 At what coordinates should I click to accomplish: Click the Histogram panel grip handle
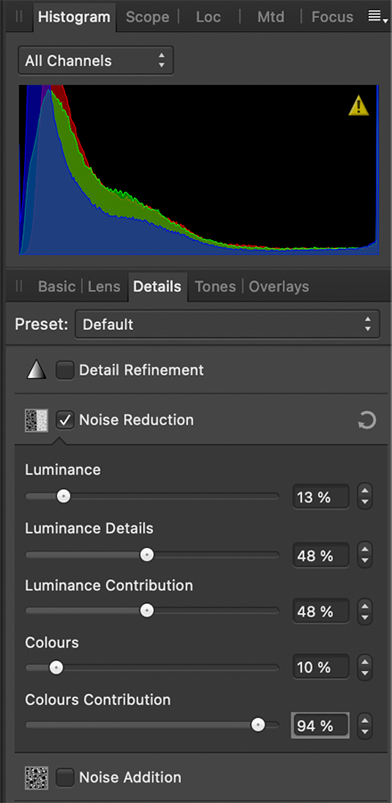click(19, 16)
